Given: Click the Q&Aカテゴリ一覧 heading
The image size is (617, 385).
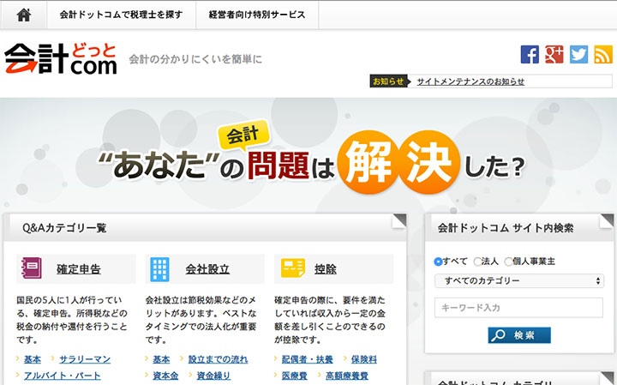Looking at the screenshot, I should coord(64,228).
